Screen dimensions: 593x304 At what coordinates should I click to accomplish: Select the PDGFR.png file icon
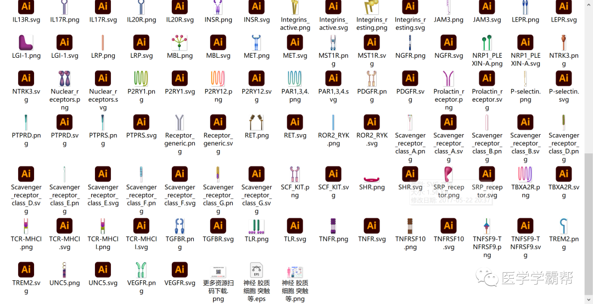pos(372,79)
